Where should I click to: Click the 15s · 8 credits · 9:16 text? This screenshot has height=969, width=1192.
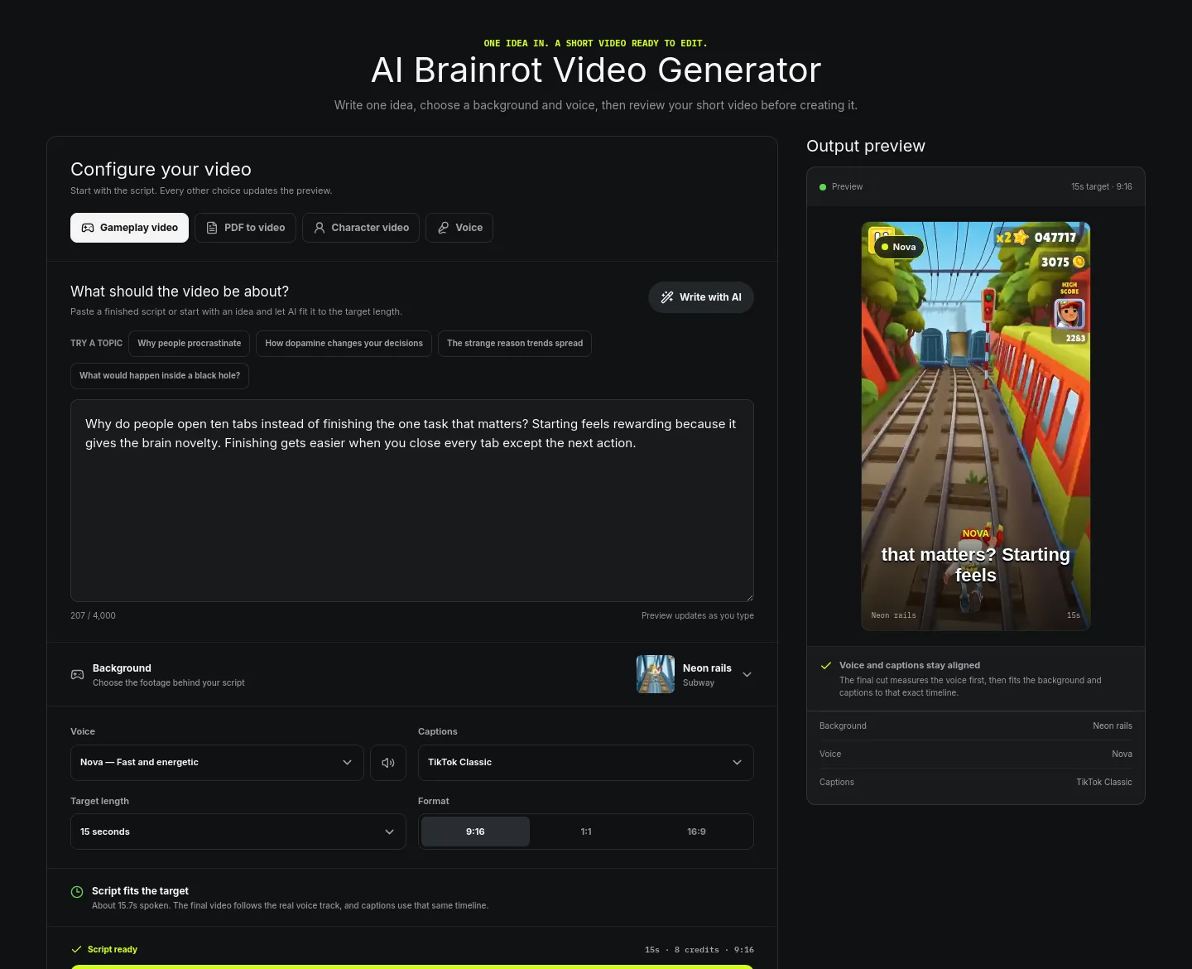tap(699, 950)
